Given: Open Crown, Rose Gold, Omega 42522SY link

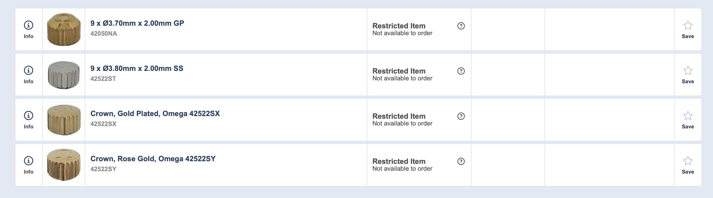Looking at the screenshot, I should 153,159.
